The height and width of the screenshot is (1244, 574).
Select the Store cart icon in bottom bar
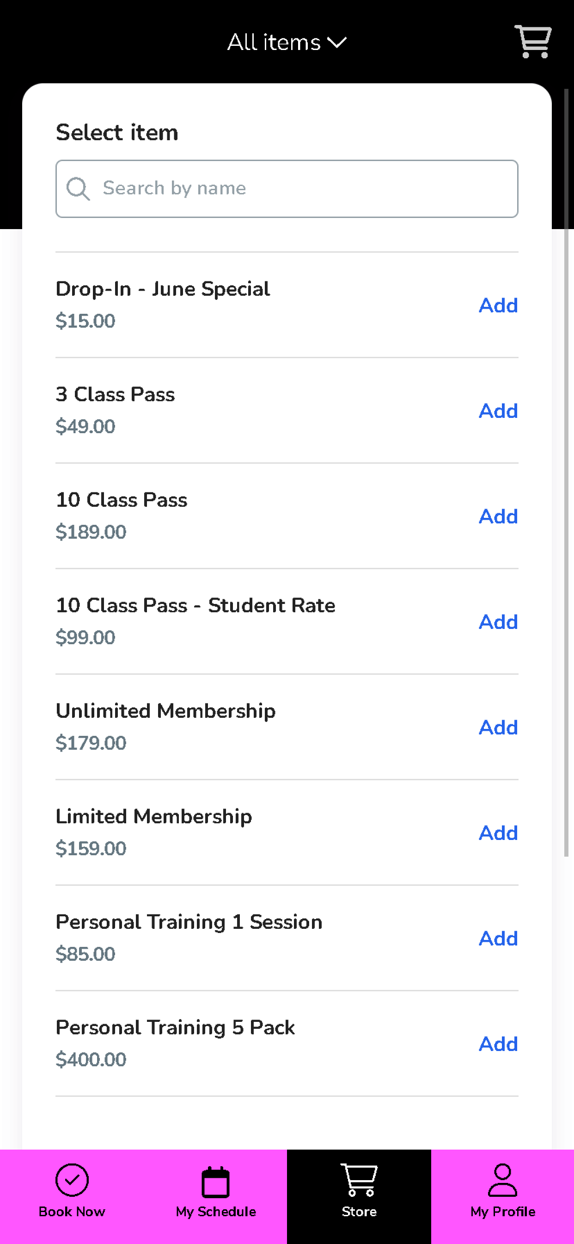[360, 1180]
